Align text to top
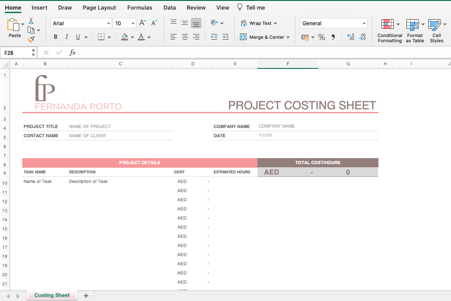451x301 pixels. [173, 23]
